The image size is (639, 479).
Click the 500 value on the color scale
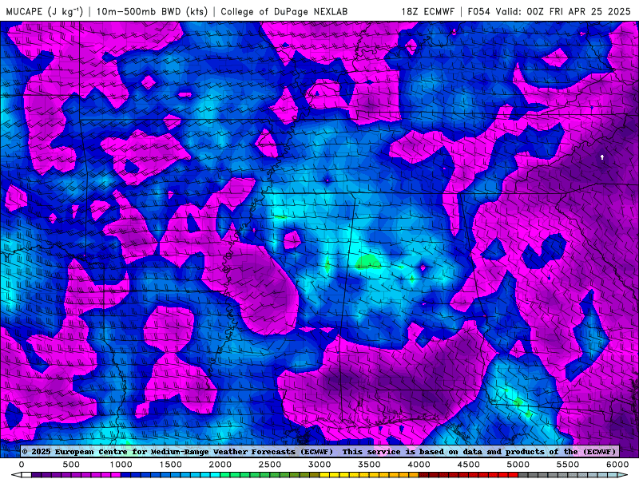coord(71,465)
